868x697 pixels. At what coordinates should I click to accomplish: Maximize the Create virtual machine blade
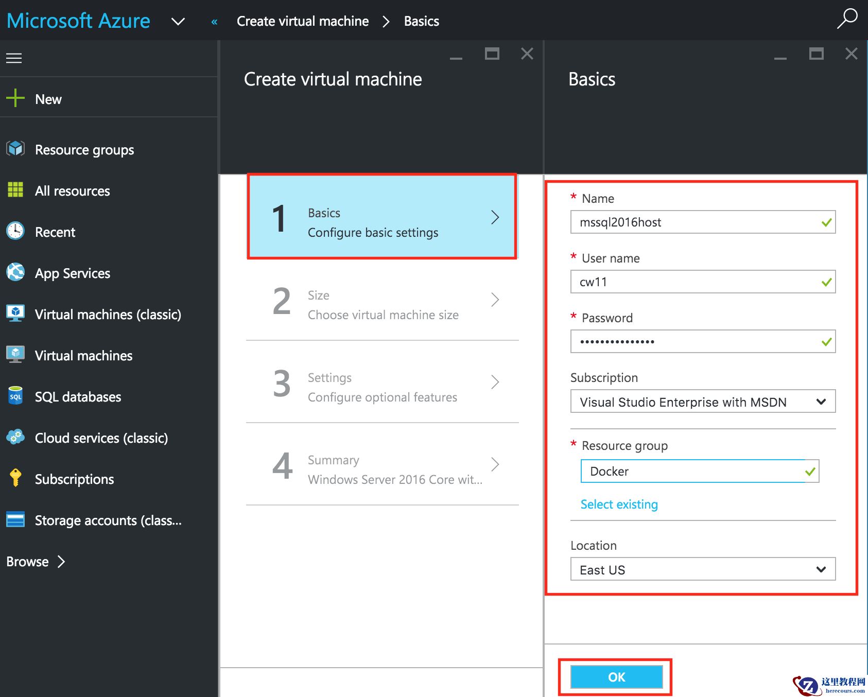pyautogui.click(x=492, y=54)
